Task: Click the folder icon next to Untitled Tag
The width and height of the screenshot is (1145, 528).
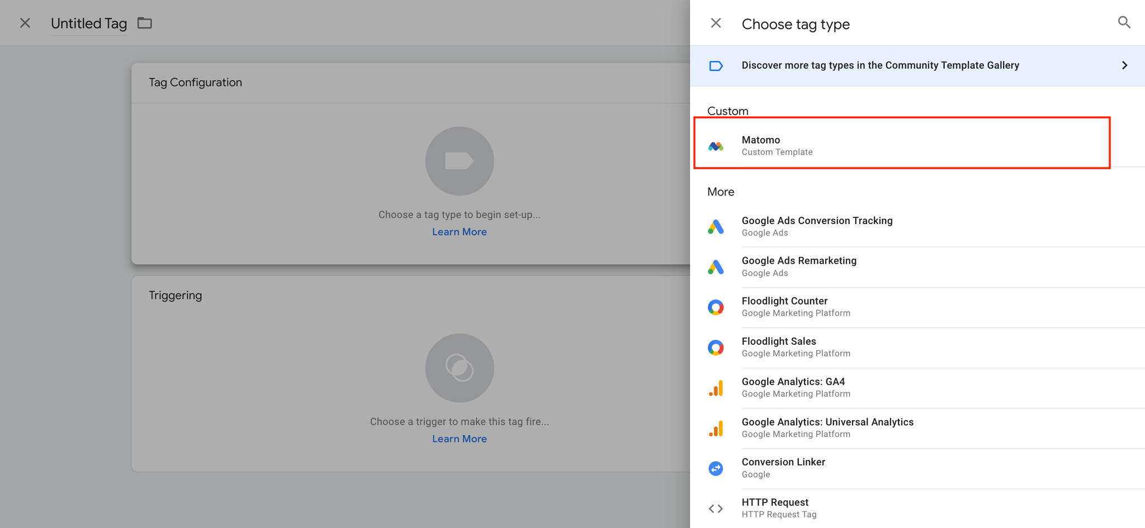Action: (145, 23)
